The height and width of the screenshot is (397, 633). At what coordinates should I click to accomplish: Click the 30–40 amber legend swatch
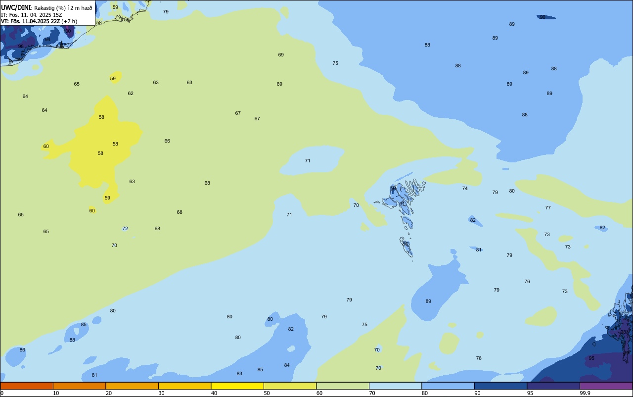184,386
